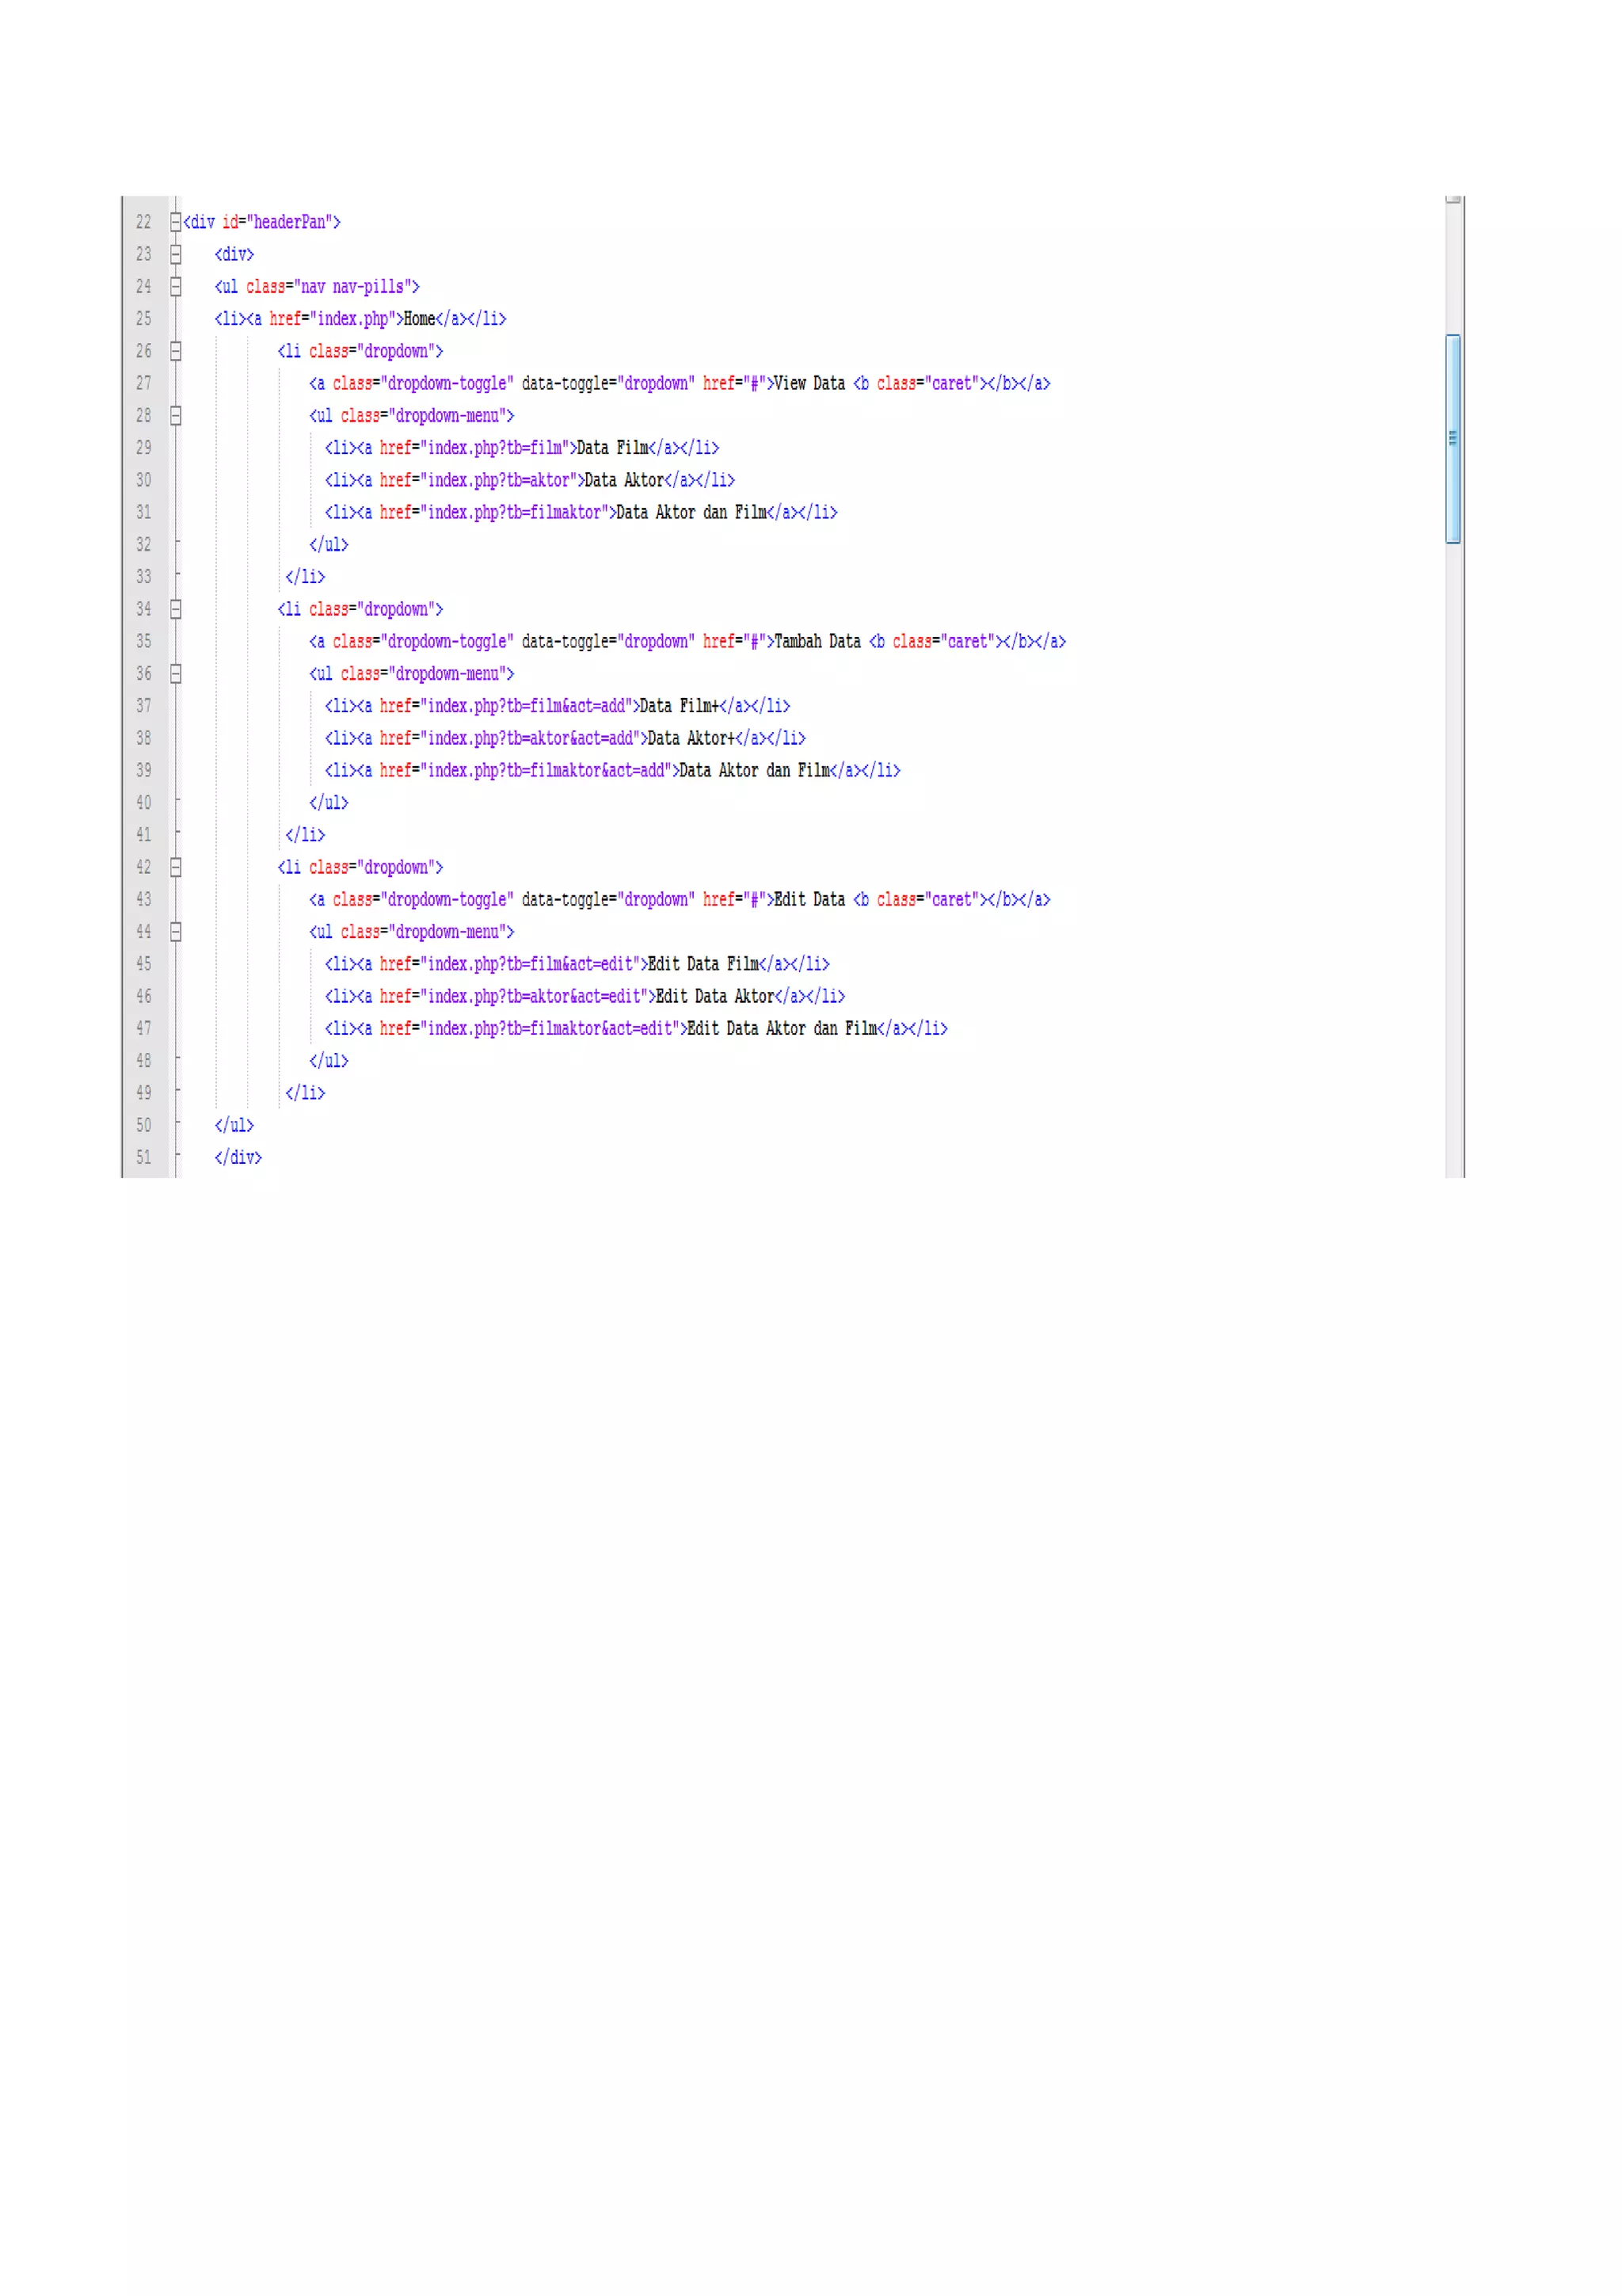Collapse fold marker on line 44 ul

[x=175, y=932]
